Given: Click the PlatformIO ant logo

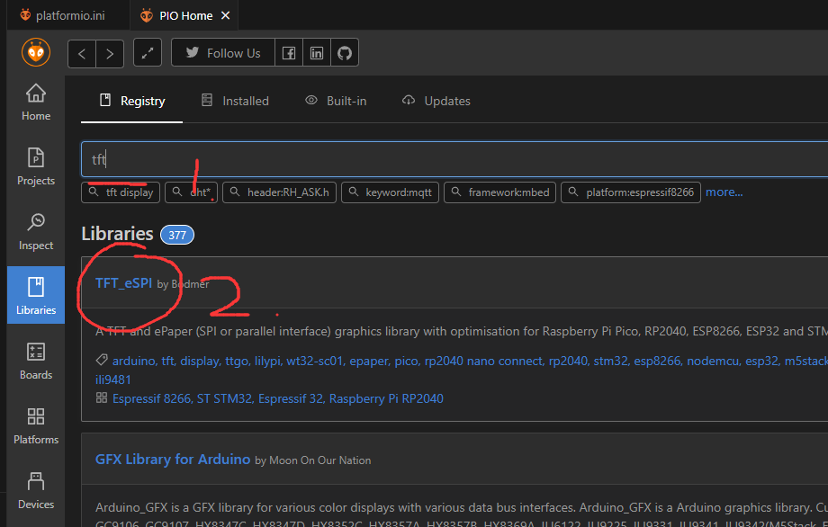Looking at the screenshot, I should (x=36, y=53).
